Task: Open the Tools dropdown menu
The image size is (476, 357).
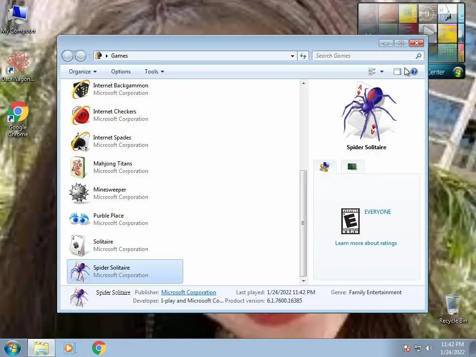Action: [x=154, y=72]
